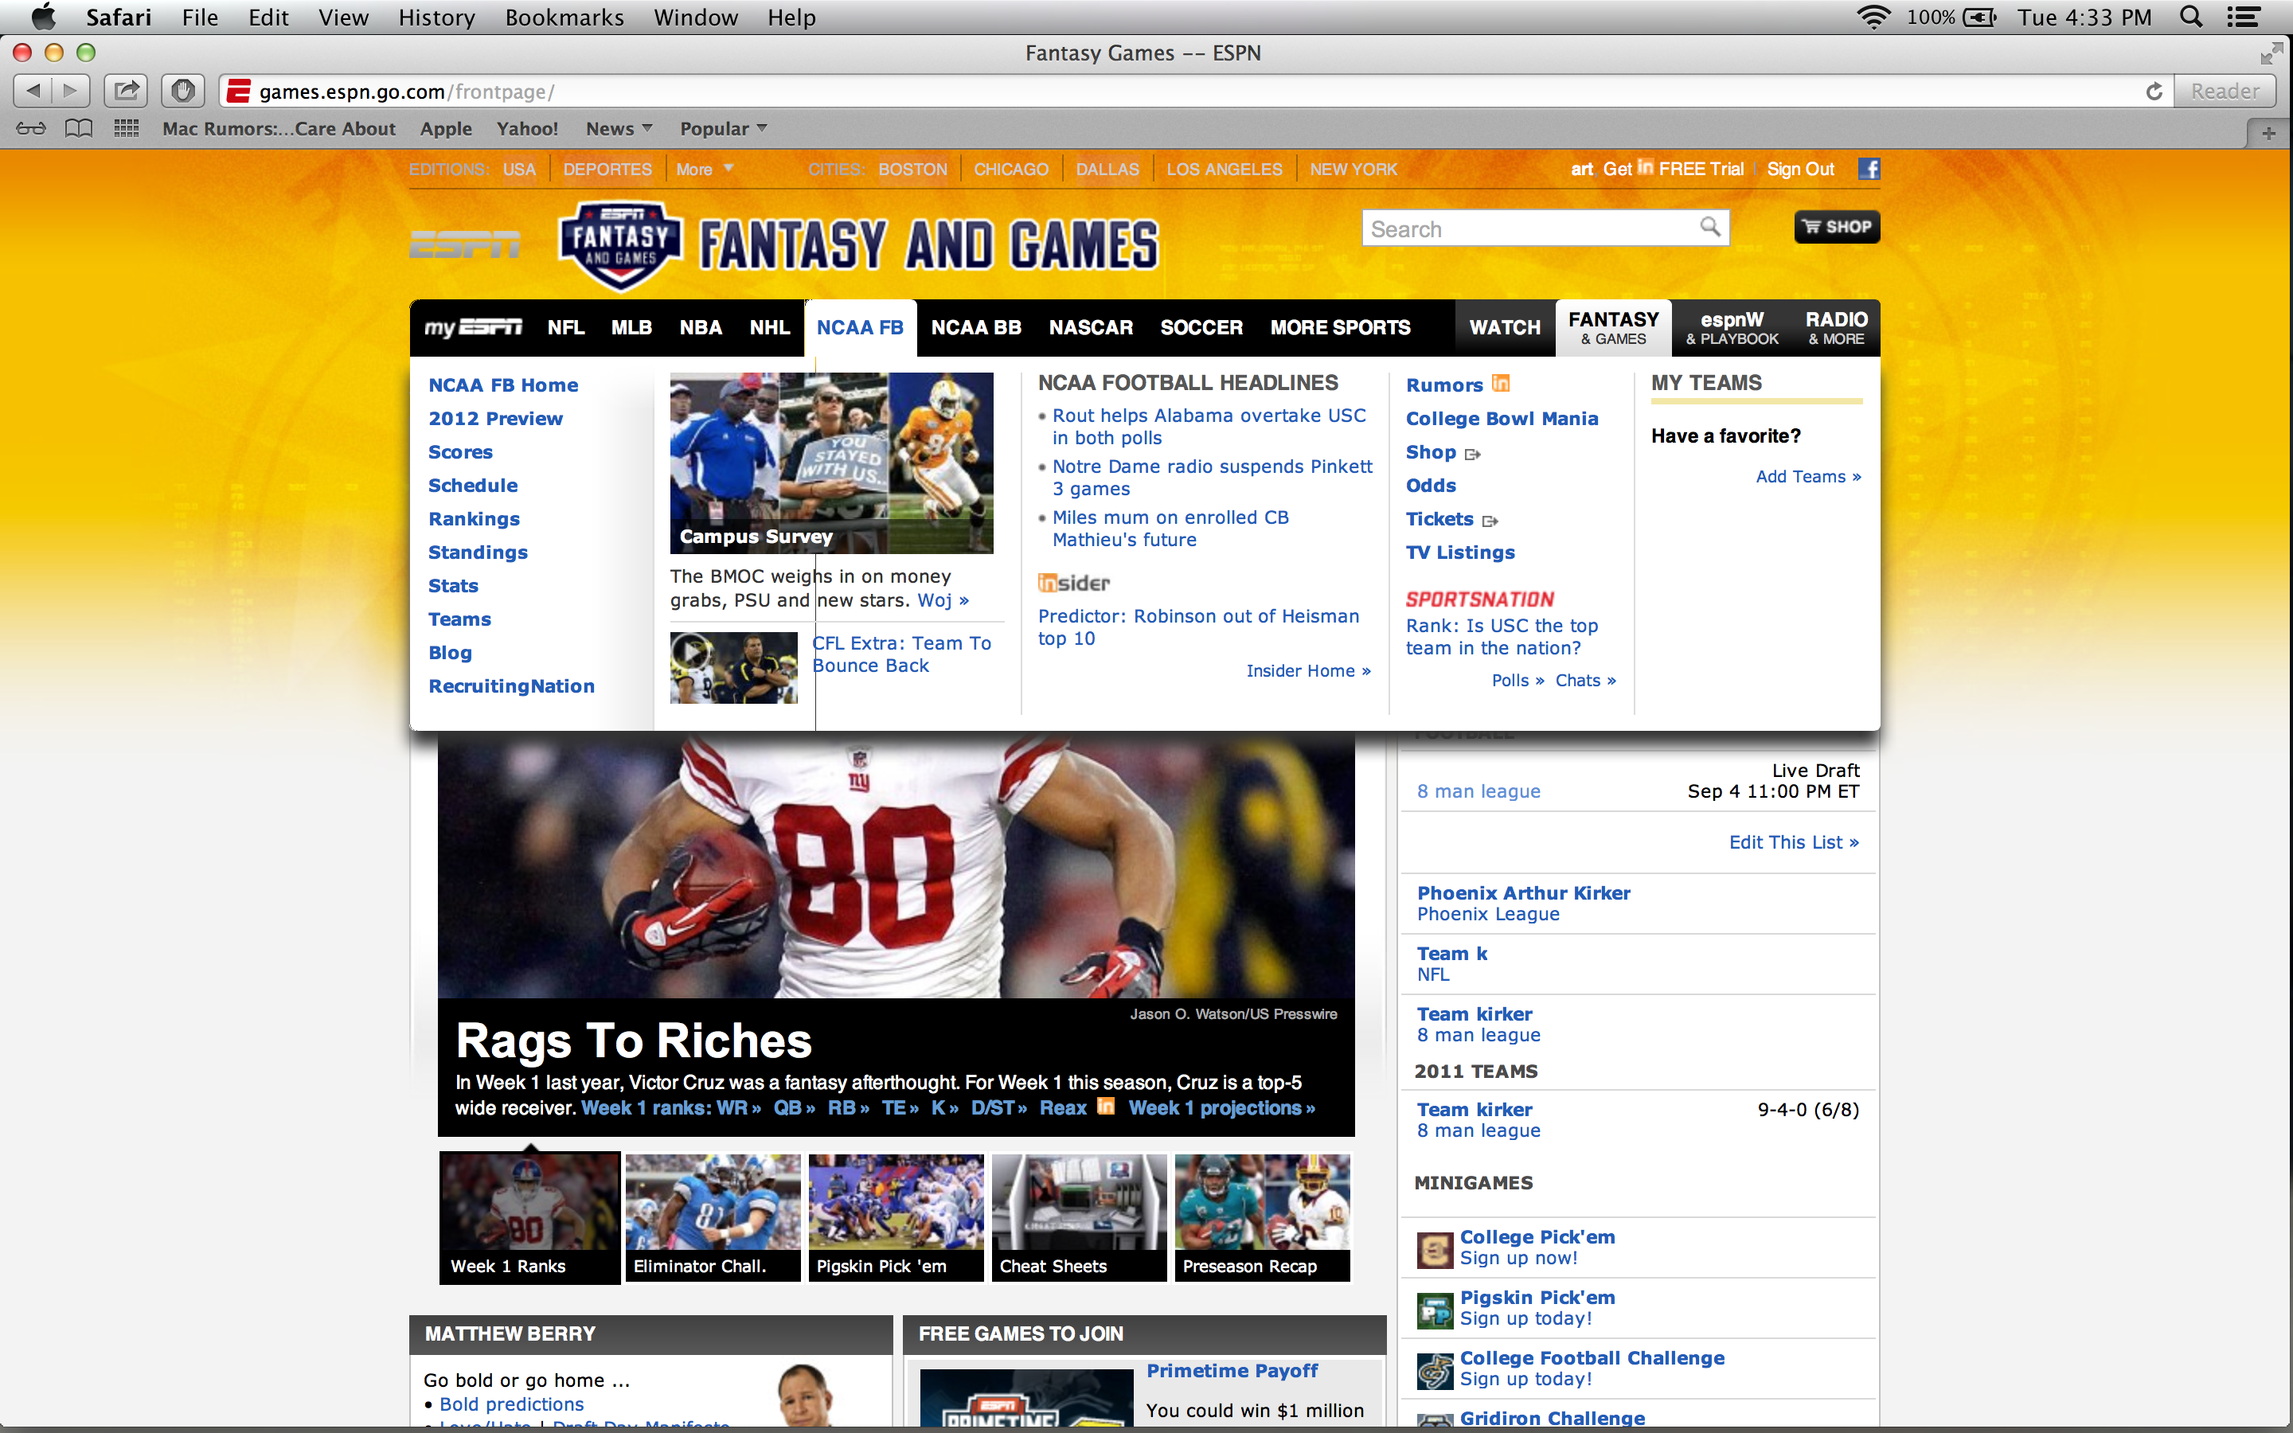This screenshot has width=2293, height=1433.
Task: Go back with Safari's back arrow
Action: [33, 91]
